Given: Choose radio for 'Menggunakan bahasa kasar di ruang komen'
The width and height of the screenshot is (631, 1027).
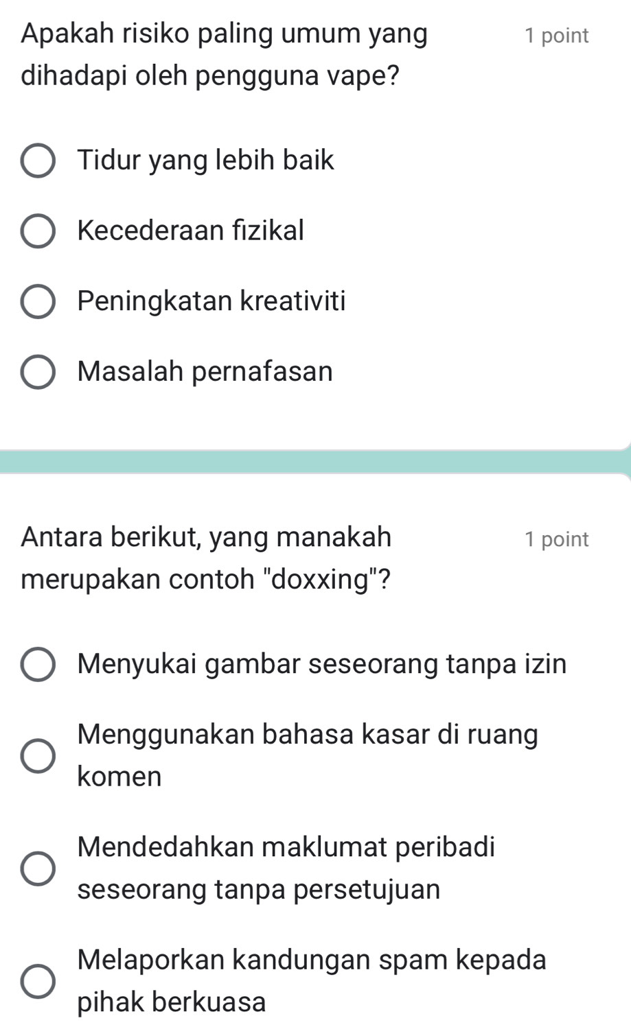Looking at the screenshot, I should pyautogui.click(x=38, y=756).
